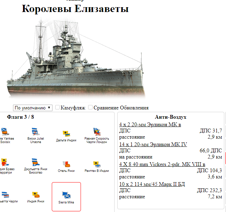Choose the Равная Скорость Чарли Лондон flag
226x212 pixels.
point(97,136)
